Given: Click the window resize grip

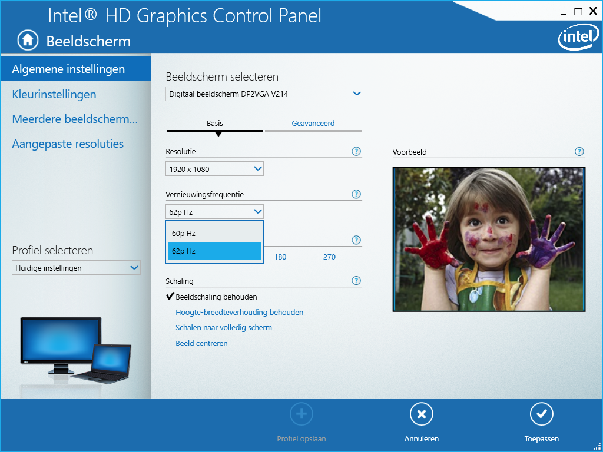Looking at the screenshot, I should pos(598,447).
